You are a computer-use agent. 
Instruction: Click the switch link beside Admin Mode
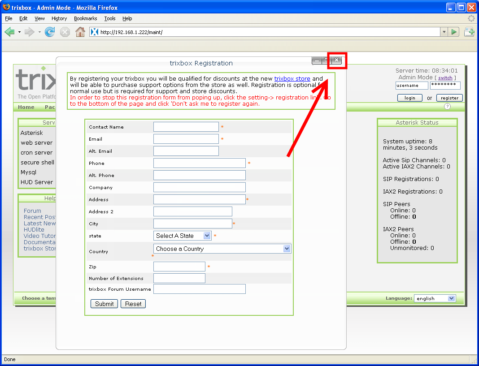click(445, 78)
